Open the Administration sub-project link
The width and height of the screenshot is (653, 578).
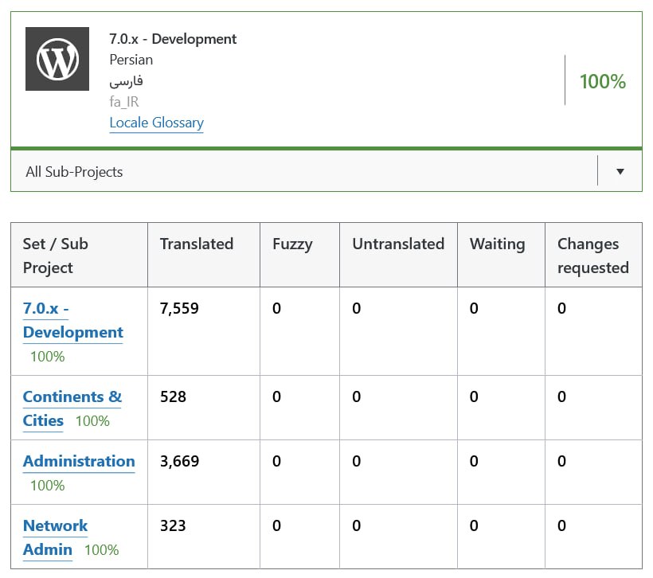click(x=79, y=461)
